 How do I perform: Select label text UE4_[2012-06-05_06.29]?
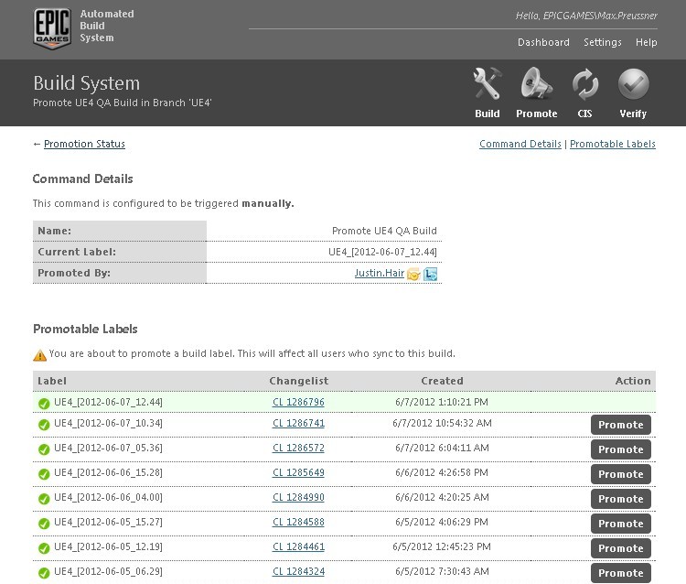coord(108,571)
